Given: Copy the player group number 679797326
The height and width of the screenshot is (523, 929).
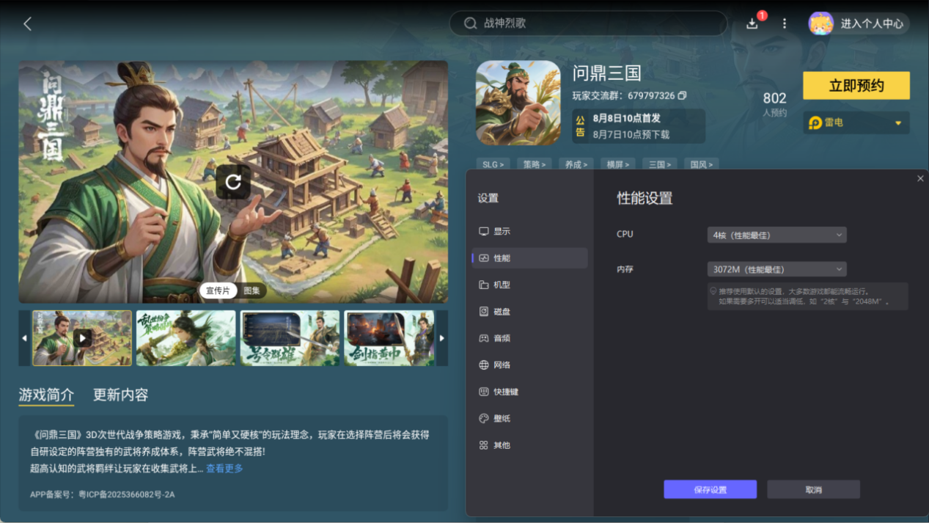Looking at the screenshot, I should (x=683, y=96).
